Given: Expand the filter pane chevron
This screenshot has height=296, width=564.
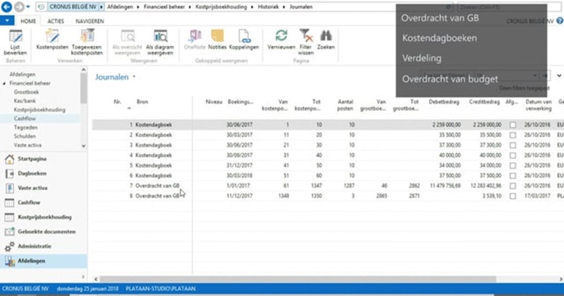Looking at the screenshot, I should (x=559, y=76).
